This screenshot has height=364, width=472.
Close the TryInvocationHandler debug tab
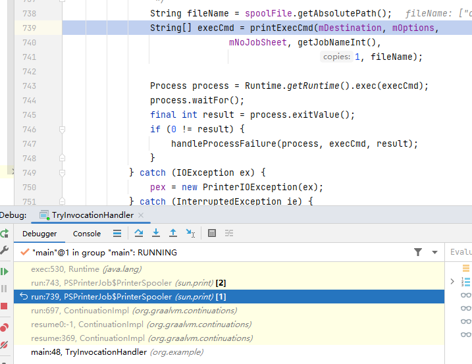click(142, 215)
